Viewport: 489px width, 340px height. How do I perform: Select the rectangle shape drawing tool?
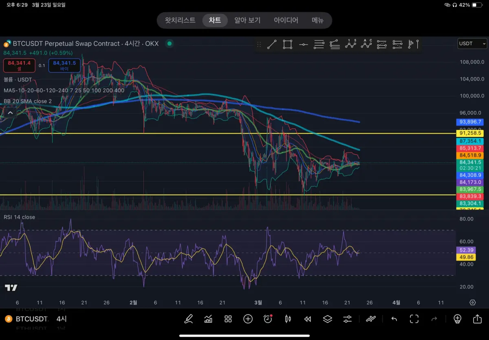tap(288, 44)
